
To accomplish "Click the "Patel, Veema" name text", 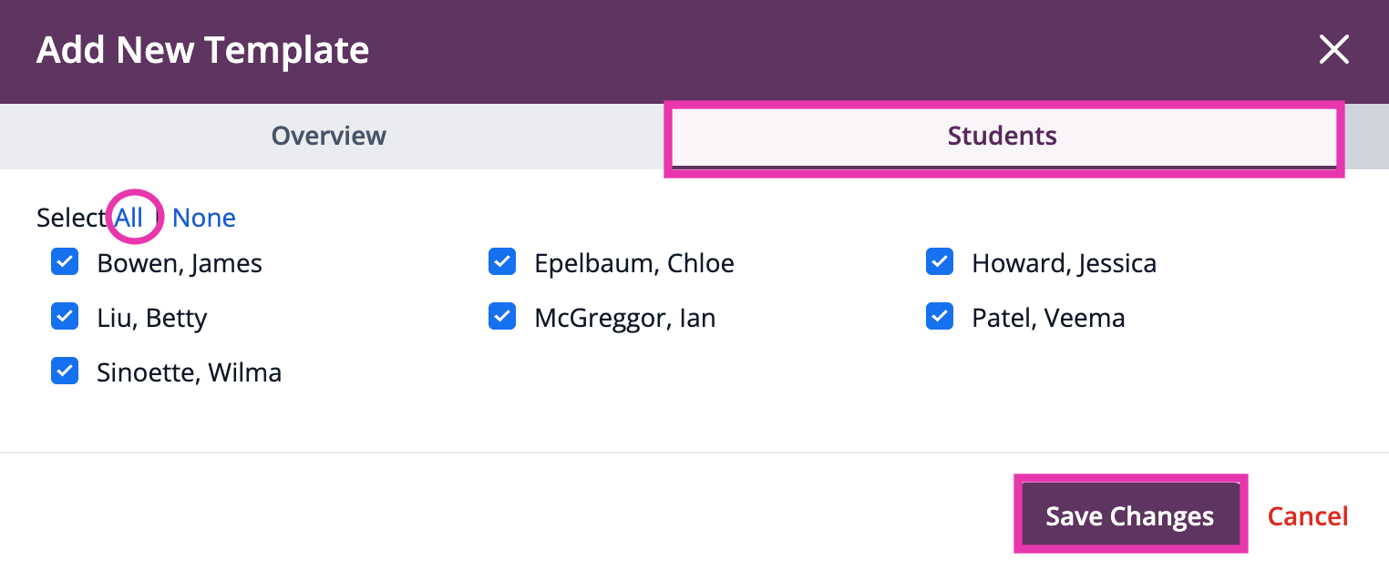I will click(x=1049, y=318).
